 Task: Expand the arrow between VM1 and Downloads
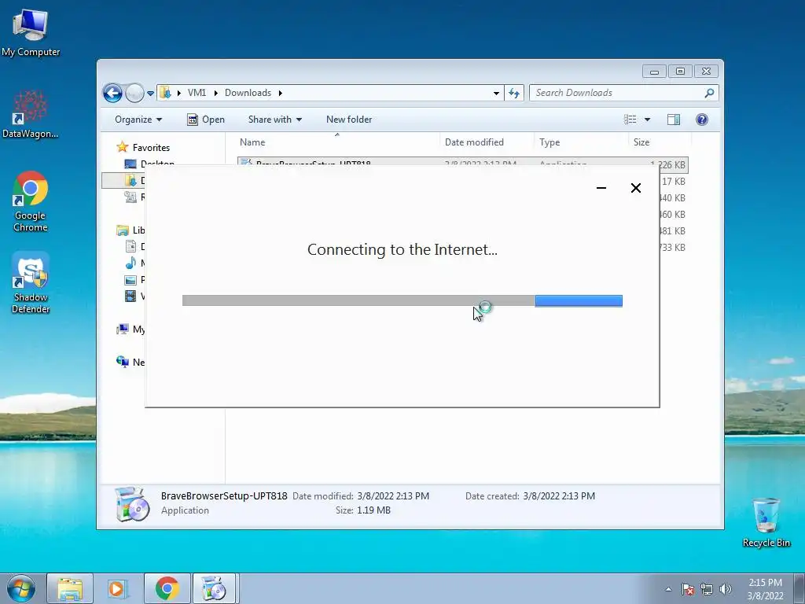click(215, 93)
